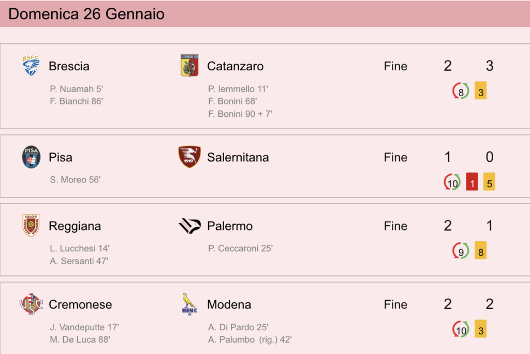The height and width of the screenshot is (354, 530).
Task: Click Pisa match substitutions icon showing 10
Action: [452, 182]
